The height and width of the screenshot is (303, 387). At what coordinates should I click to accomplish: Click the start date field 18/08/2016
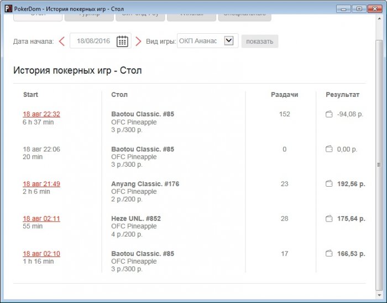93,41
